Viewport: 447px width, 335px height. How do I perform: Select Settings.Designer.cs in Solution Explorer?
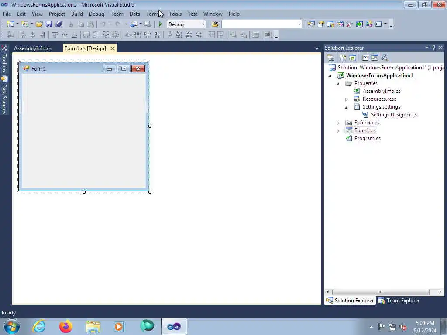(394, 115)
